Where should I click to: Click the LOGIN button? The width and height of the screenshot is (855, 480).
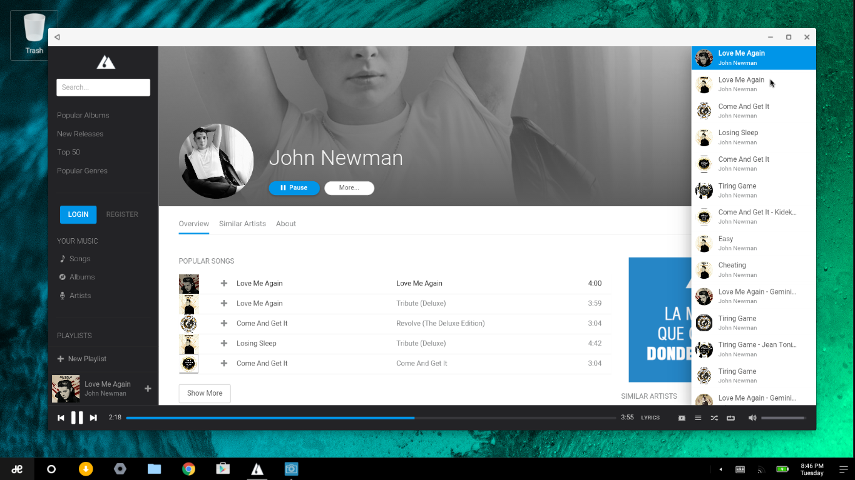coord(78,214)
